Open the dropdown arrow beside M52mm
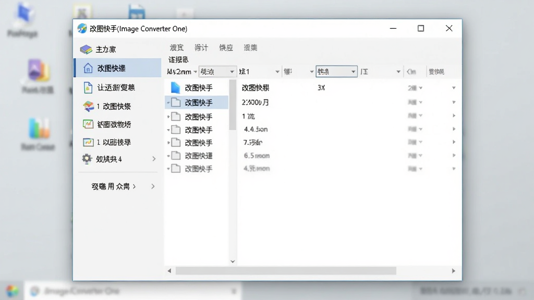This screenshot has width=534, height=300. click(195, 72)
